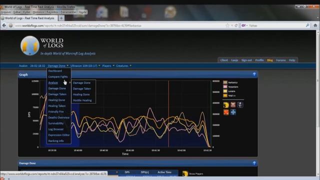
Task: Select Log Browser from the dropdown list
Action: coord(56,129)
